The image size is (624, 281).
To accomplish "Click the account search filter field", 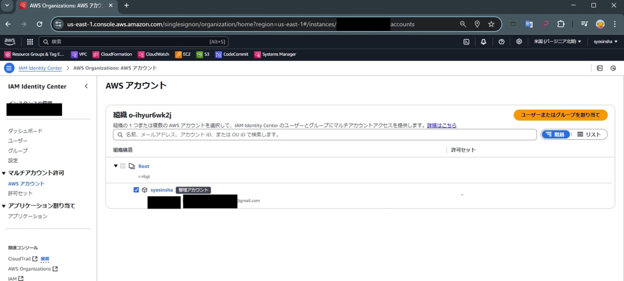I will coord(325,134).
